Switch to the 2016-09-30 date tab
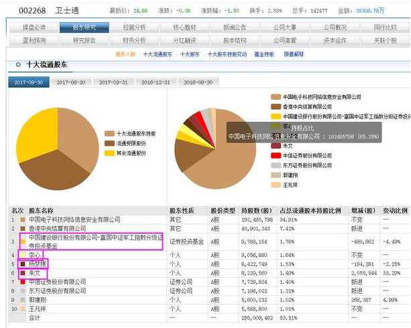 [198, 82]
